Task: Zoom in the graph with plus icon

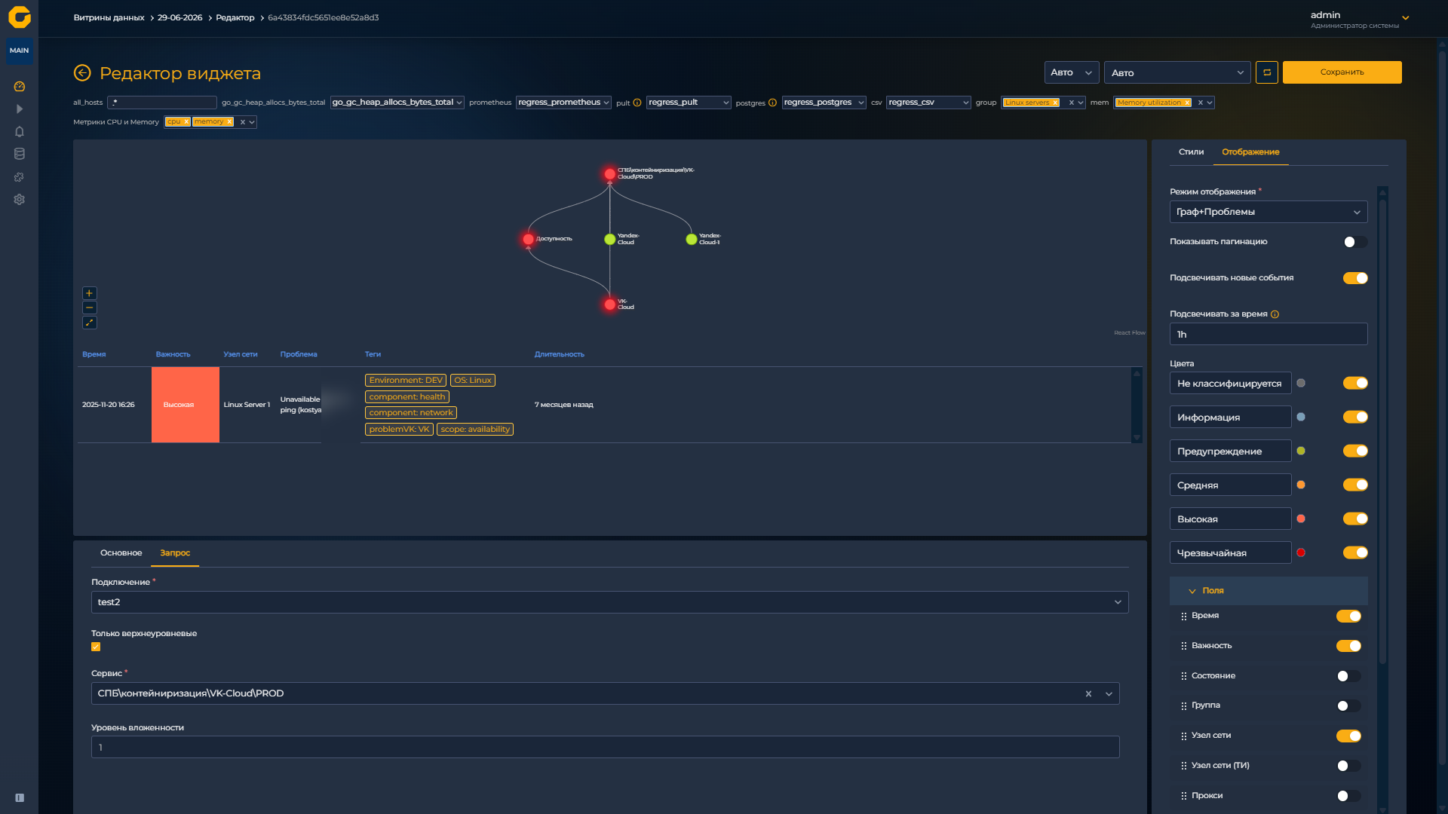Action: [x=89, y=293]
